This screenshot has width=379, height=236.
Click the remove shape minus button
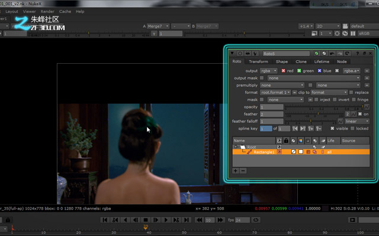[243, 171]
